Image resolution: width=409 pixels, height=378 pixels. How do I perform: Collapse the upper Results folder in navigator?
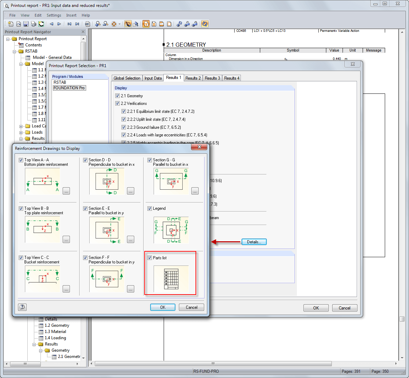point(21,139)
